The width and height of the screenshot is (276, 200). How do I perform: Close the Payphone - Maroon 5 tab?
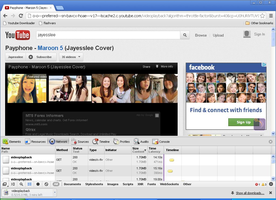point(51,8)
